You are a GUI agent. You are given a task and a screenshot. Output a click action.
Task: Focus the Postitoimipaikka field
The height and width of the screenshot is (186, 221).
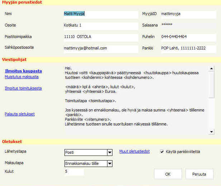[100, 37]
